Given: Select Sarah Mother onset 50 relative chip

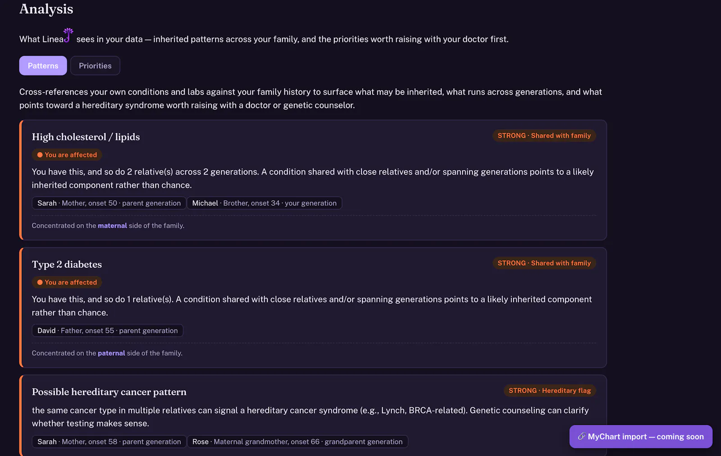Looking at the screenshot, I should coord(109,203).
